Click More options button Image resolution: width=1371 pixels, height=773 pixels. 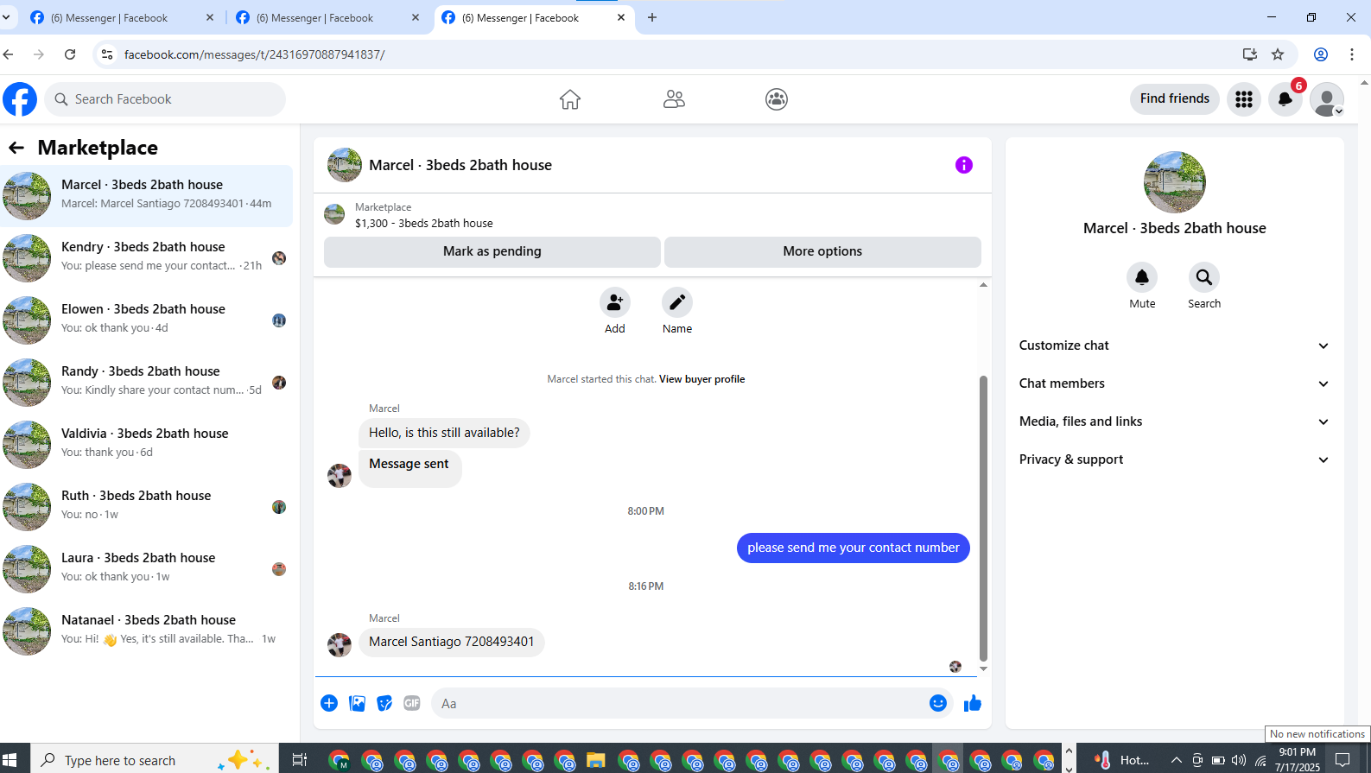[x=822, y=251]
